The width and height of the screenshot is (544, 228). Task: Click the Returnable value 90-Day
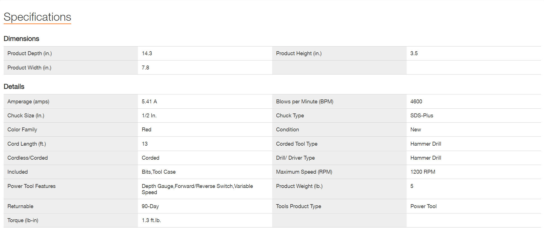pos(150,206)
